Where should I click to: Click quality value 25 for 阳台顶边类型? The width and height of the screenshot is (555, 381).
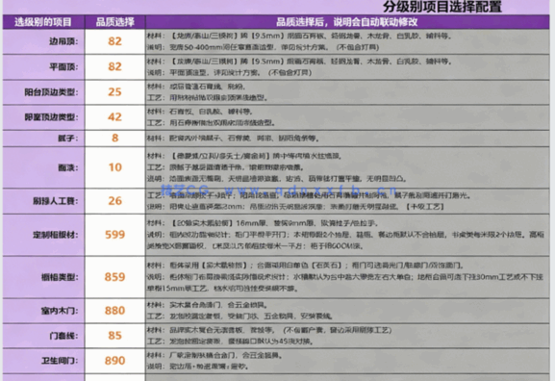point(115,92)
